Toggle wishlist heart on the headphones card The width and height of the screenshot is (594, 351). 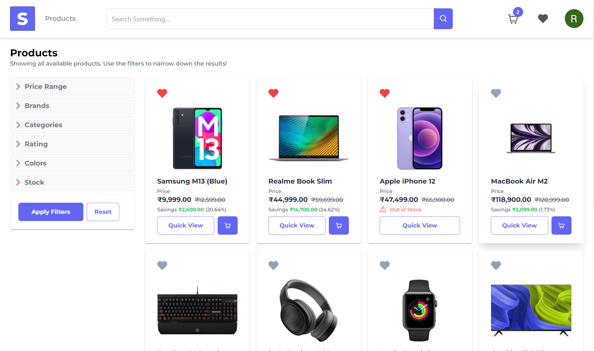click(x=274, y=265)
